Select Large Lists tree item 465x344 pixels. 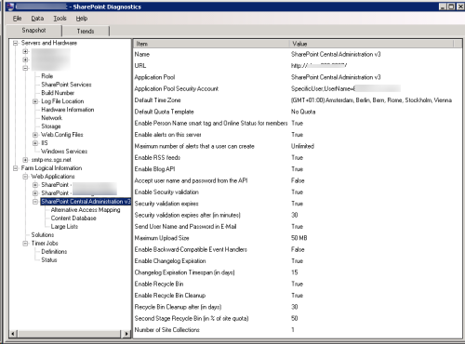click(x=64, y=227)
